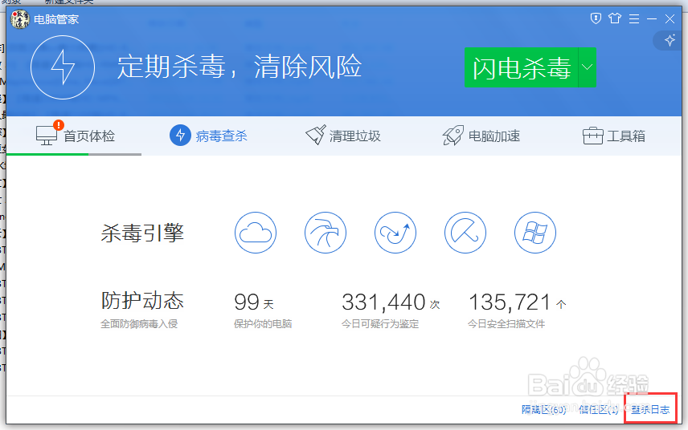The width and height of the screenshot is (688, 430).
Task: Click the 331,440次 suspicious behavior count
Action: (x=391, y=302)
